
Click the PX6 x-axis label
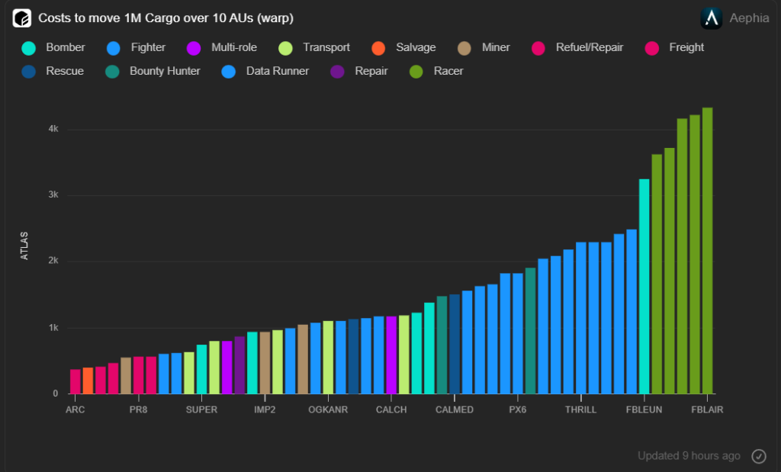(x=518, y=409)
